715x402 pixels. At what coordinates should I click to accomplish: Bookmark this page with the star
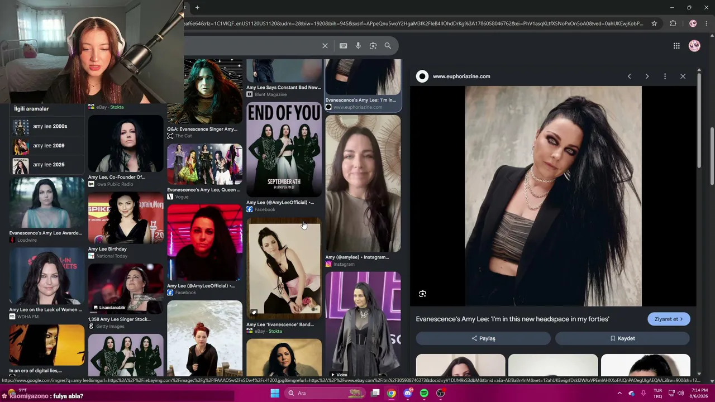pos(654,23)
